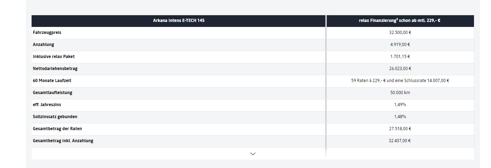491x168 pixels.
Task: Click the 27.518,00 € total installments value
Action: click(x=400, y=129)
